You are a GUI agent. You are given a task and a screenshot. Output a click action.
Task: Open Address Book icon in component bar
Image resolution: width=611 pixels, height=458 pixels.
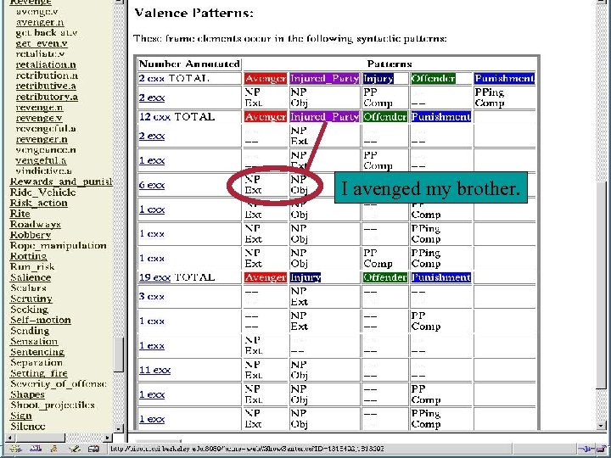click(93, 449)
